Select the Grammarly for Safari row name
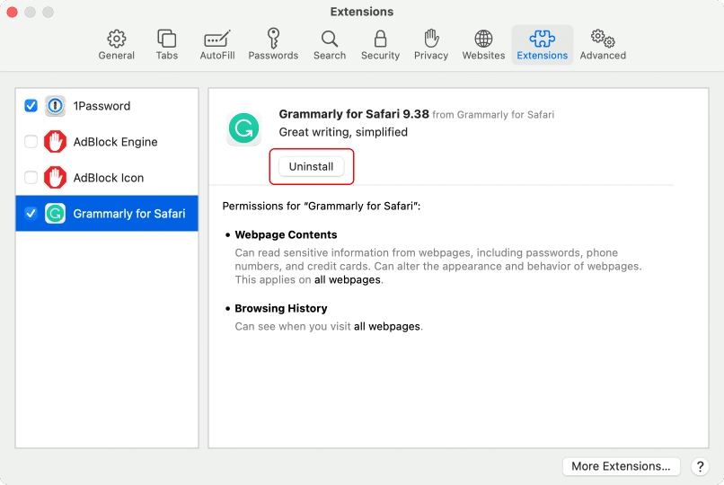This screenshot has height=485, width=724. point(129,214)
